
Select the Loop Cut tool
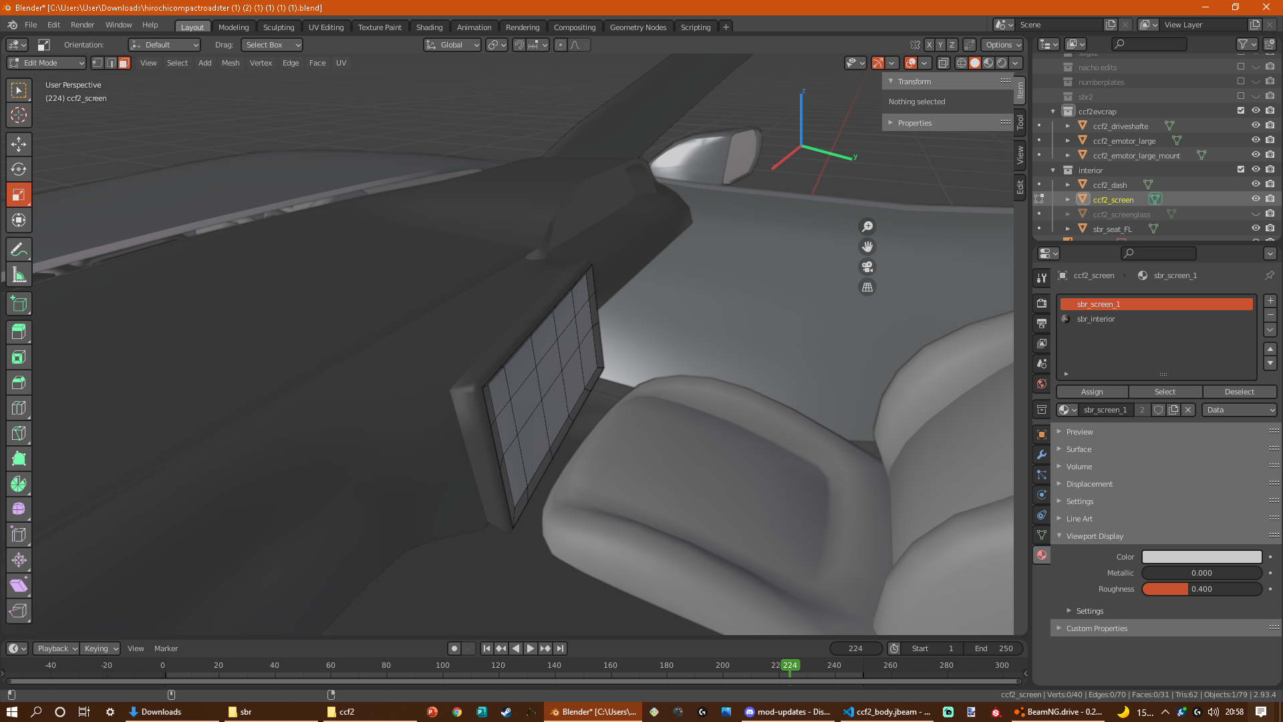(x=19, y=408)
